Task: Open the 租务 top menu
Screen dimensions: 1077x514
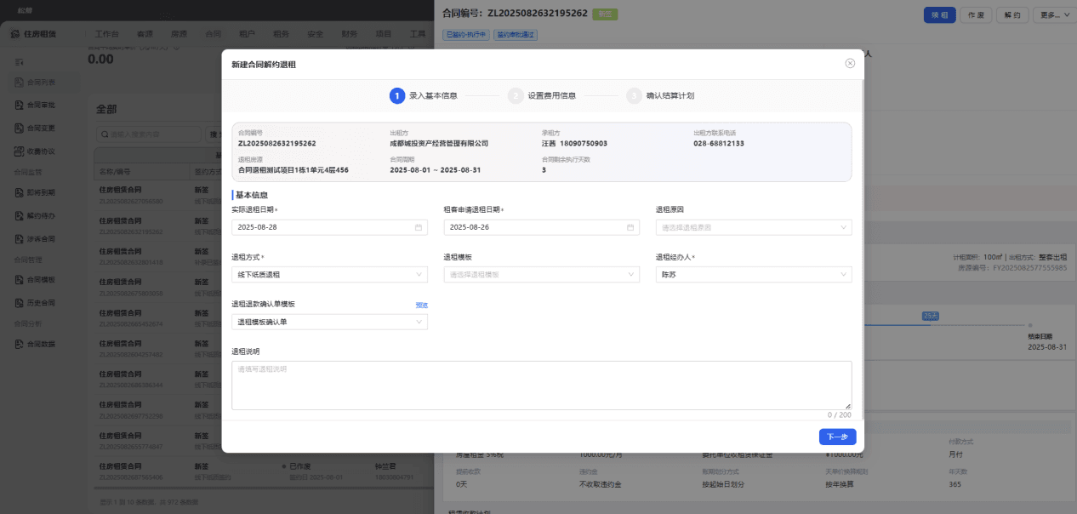Action: click(281, 34)
